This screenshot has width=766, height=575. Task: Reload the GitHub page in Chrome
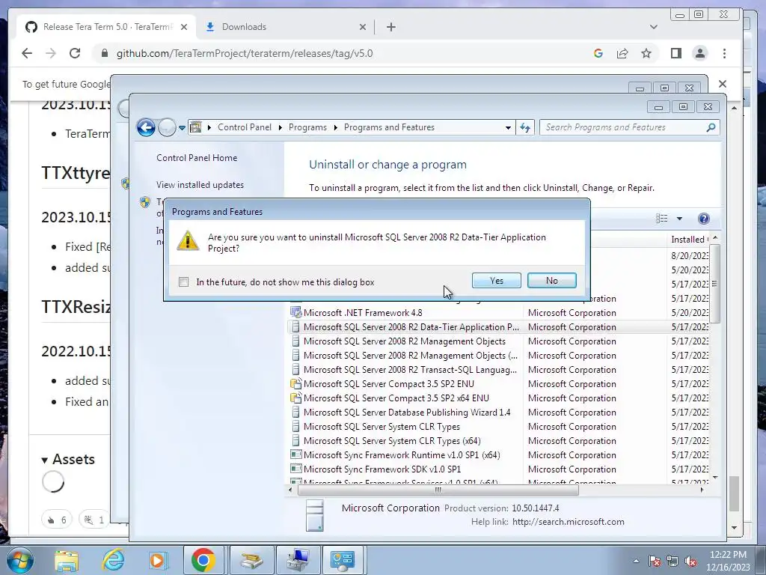[x=74, y=53]
